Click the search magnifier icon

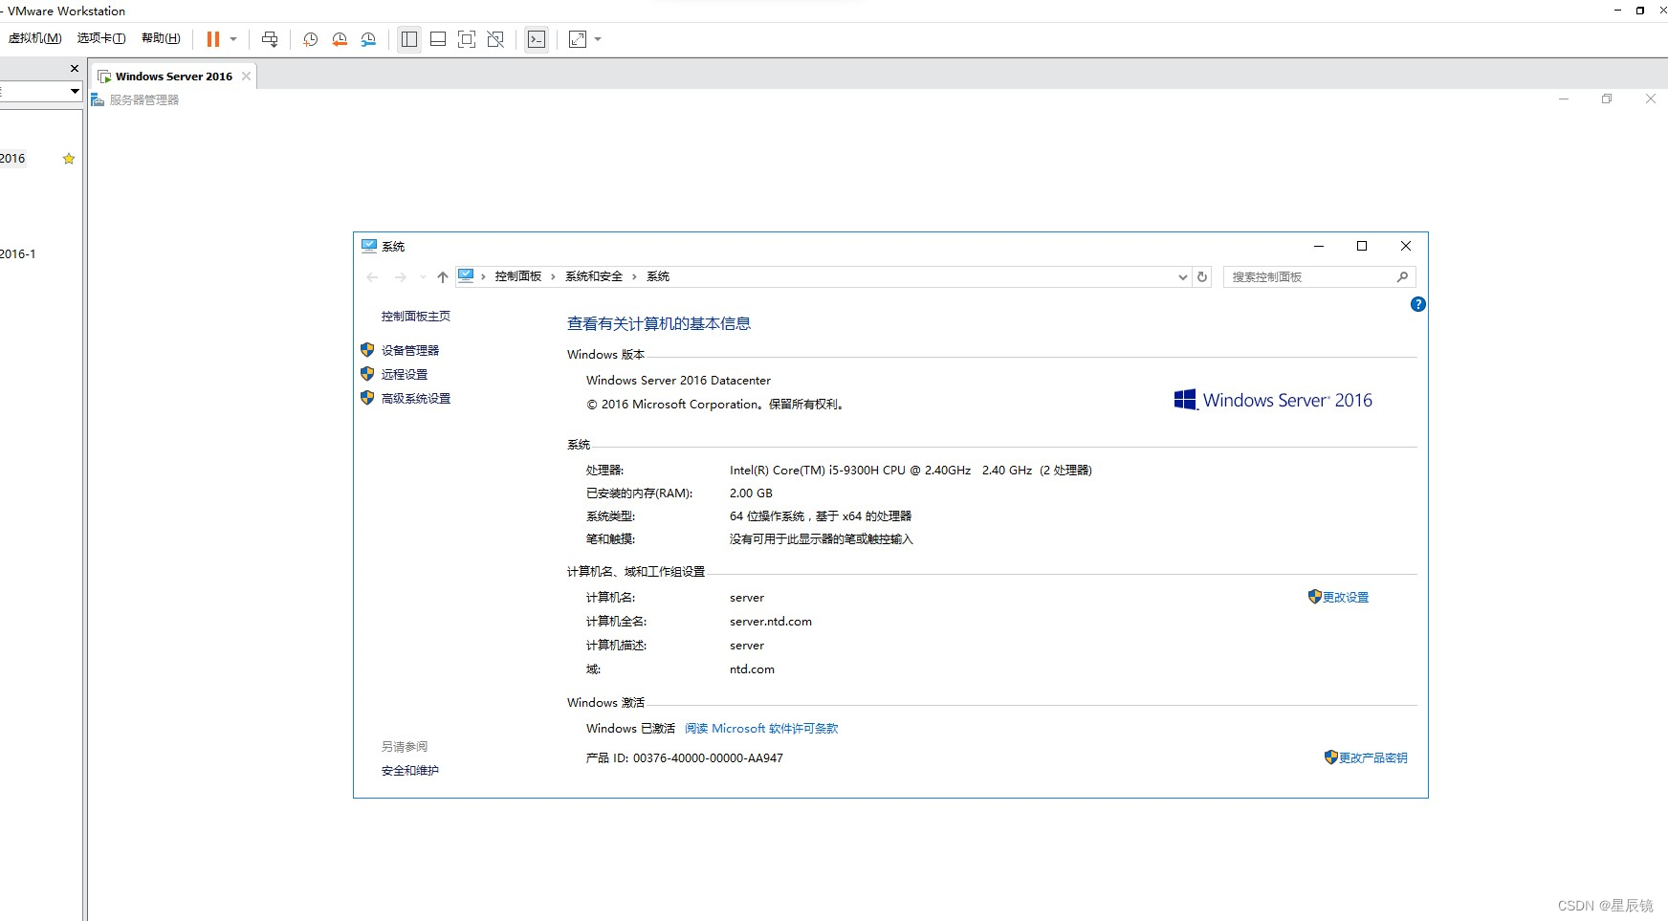click(1403, 277)
